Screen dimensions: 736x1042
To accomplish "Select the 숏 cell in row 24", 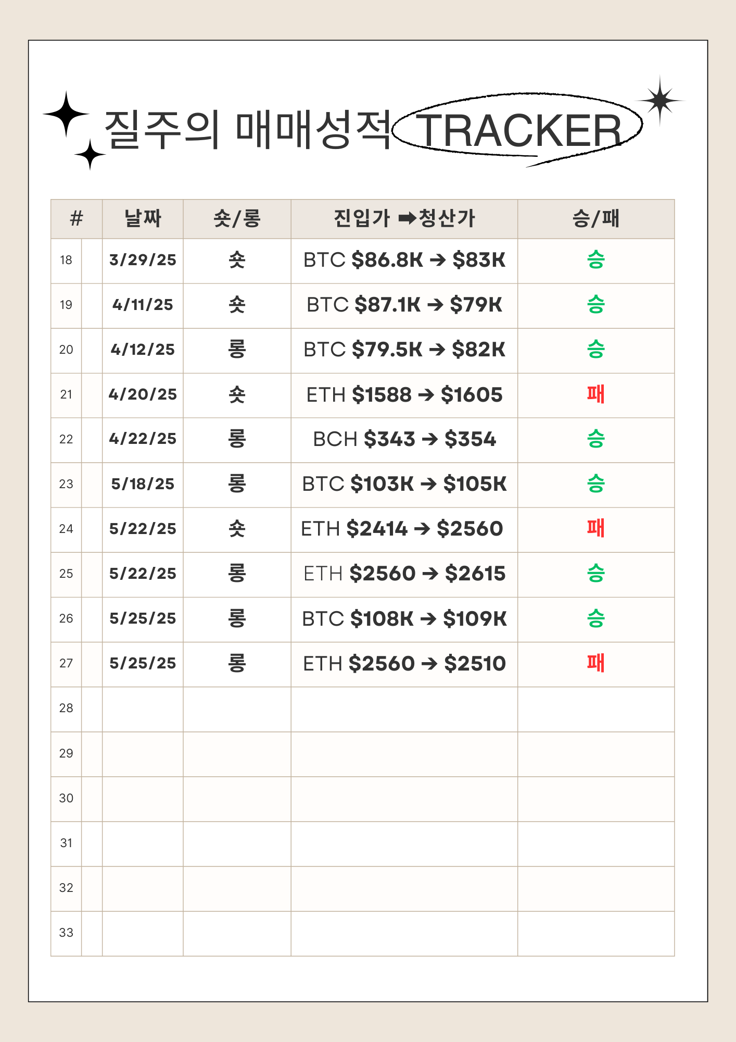I will pos(237,529).
